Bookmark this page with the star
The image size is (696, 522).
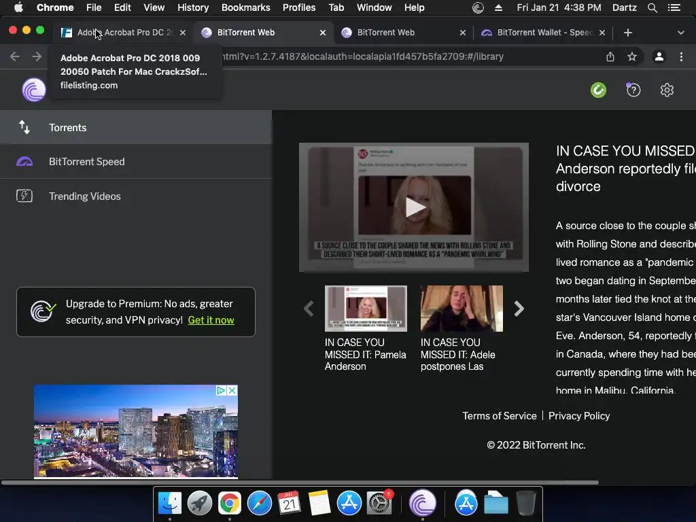tap(632, 56)
